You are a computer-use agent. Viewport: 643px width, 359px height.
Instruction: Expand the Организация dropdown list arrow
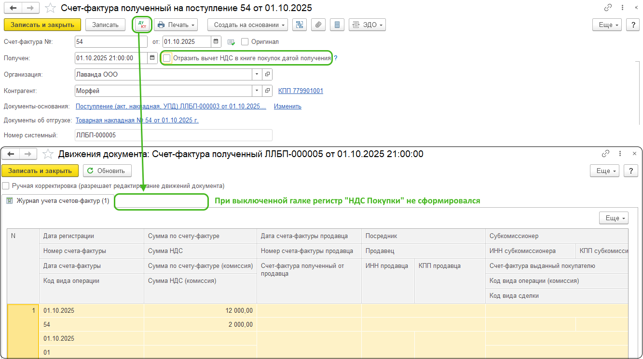[x=256, y=75]
